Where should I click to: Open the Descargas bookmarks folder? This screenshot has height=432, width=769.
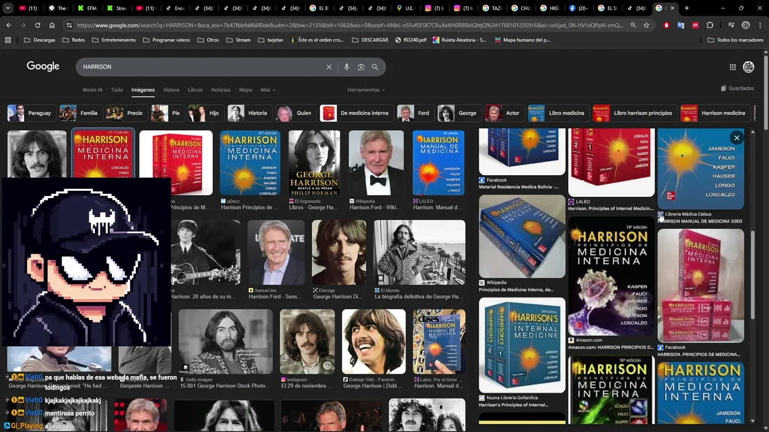[40, 40]
